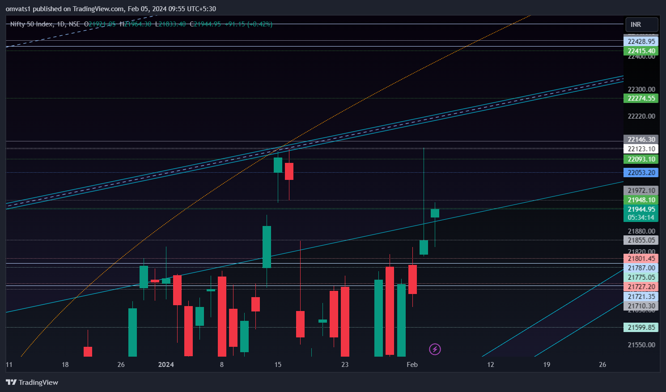Click the 2024 label on the time axis
Image resolution: width=666 pixels, height=392 pixels.
coord(166,365)
